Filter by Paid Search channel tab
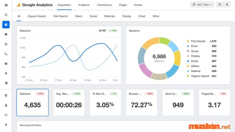The width and height of the screenshot is (235, 132). pos(60,16)
